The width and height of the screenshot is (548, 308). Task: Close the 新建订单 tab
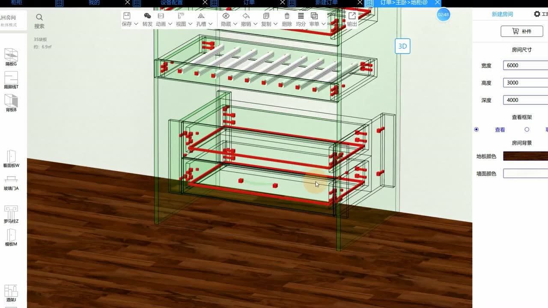coord(360,3)
